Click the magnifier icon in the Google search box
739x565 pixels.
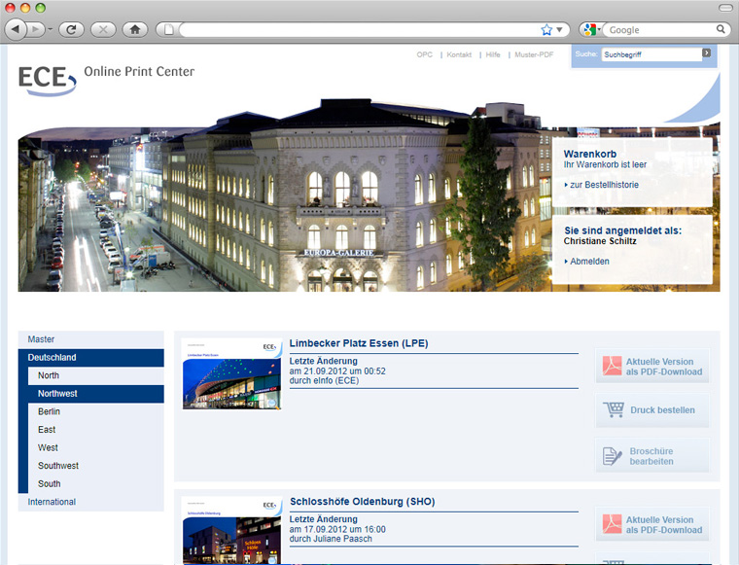tap(721, 30)
